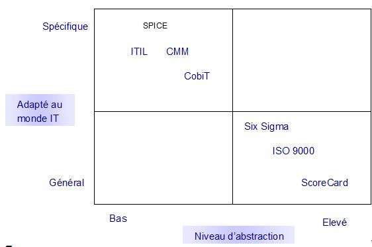Select the ISO 9000 label

[293, 151]
